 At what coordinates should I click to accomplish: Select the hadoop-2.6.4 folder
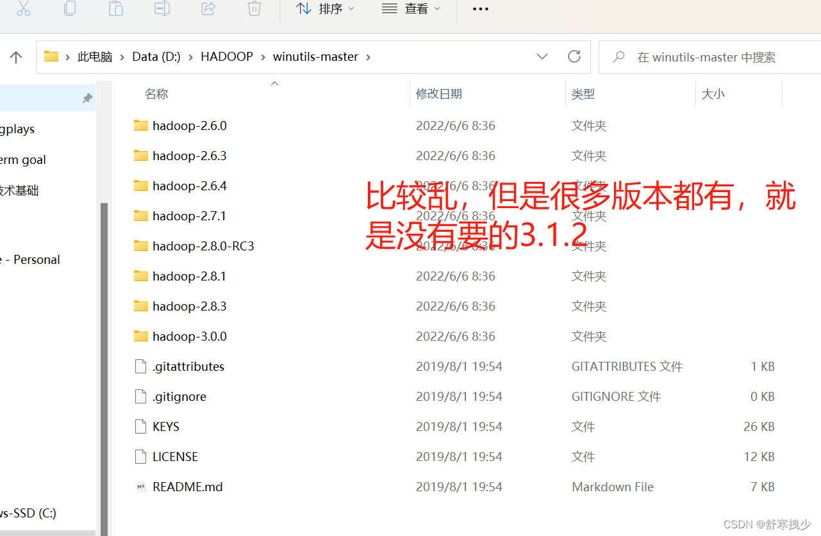pos(190,186)
